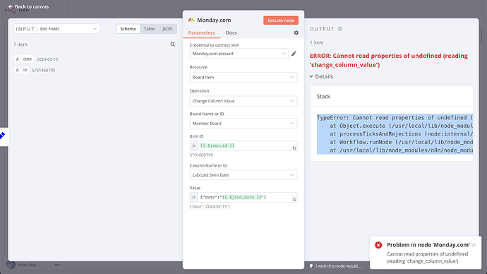Click the 1 item label under INPUT
The height and width of the screenshot is (274, 487).
tap(20, 44)
